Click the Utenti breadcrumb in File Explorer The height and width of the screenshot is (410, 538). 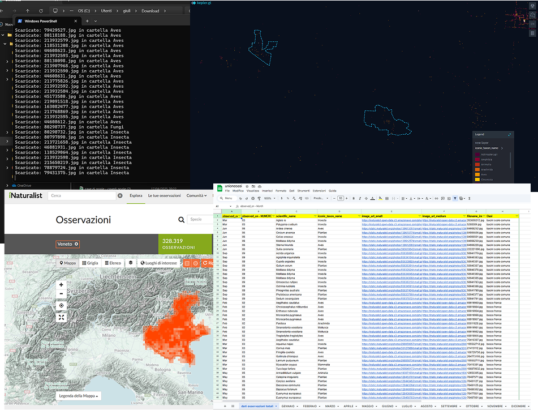tap(106, 11)
